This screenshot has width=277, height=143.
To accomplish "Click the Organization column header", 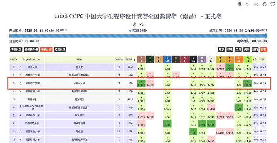I will tap(31, 59).
